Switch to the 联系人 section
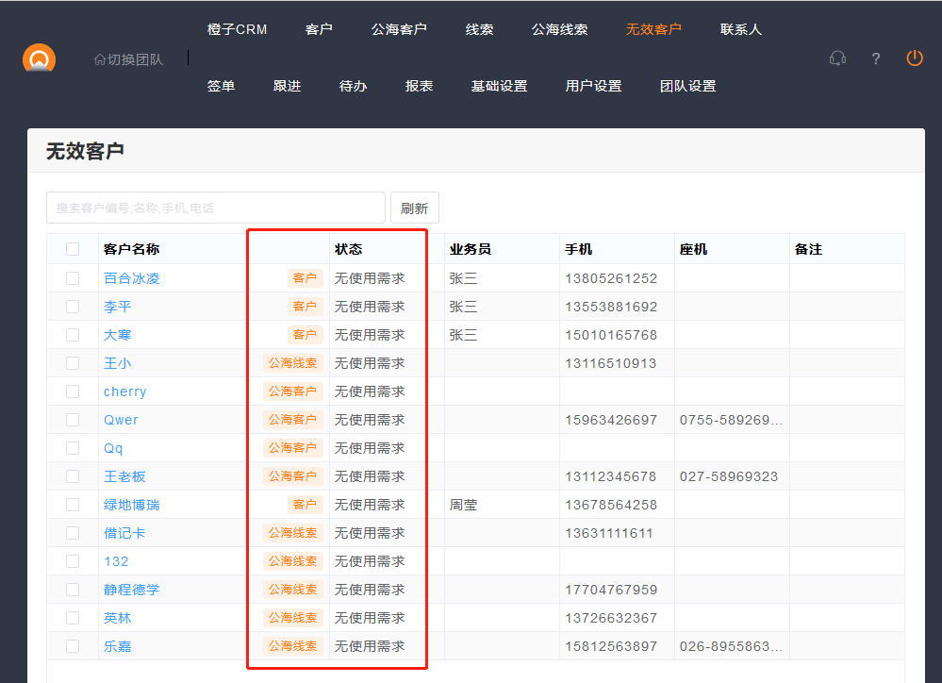 tap(740, 29)
